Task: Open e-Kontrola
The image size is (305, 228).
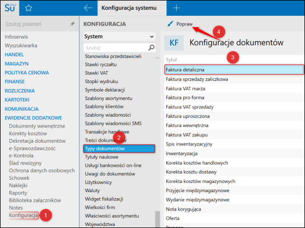Action: pos(21,156)
